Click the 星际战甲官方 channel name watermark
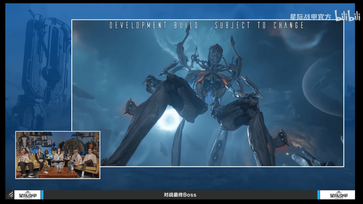This screenshot has height=204, width=363. click(311, 16)
